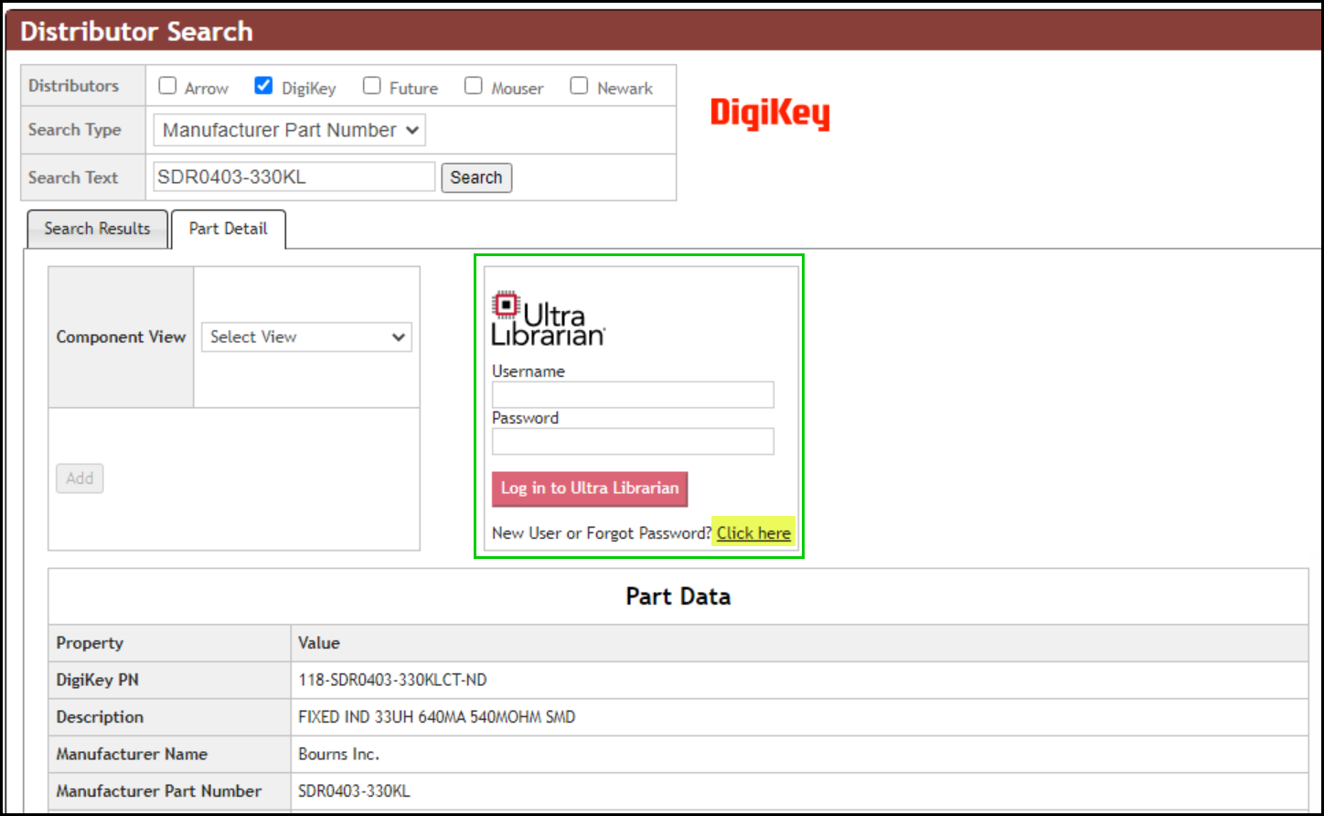Select the SDR0403-330KL search text field
The image size is (1324, 816).
(293, 176)
